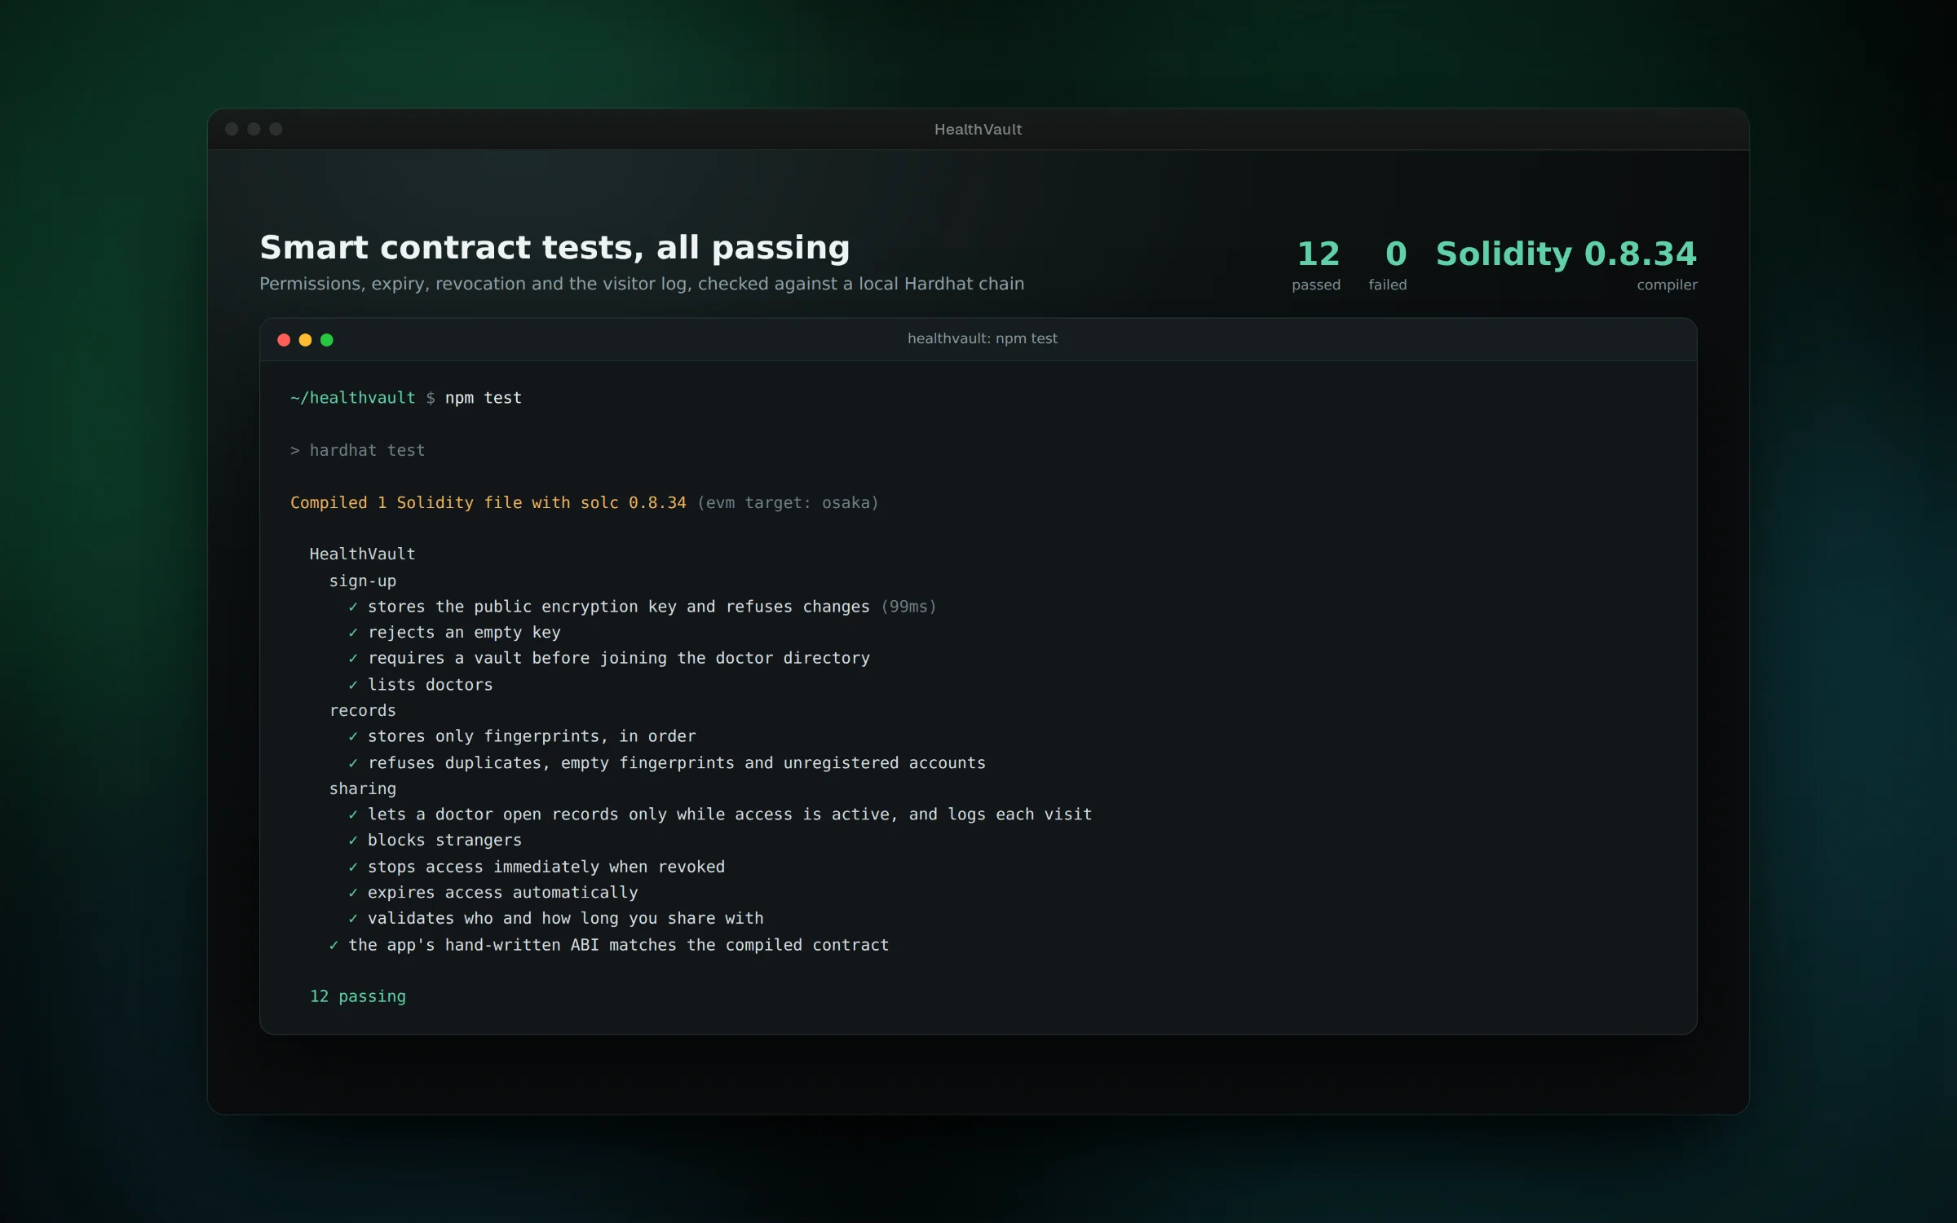Image resolution: width=1957 pixels, height=1223 pixels.
Task: Click 'refuses duplicates, empty fingerprints and unregistered accounts'
Action: pos(677,763)
